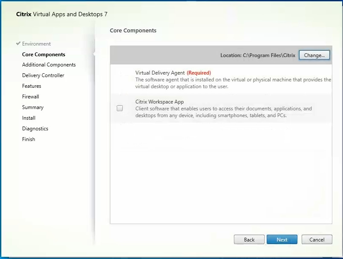Viewport: 343px width, 259px height.
Task: Select Core Components in the sidebar
Action: (43, 55)
